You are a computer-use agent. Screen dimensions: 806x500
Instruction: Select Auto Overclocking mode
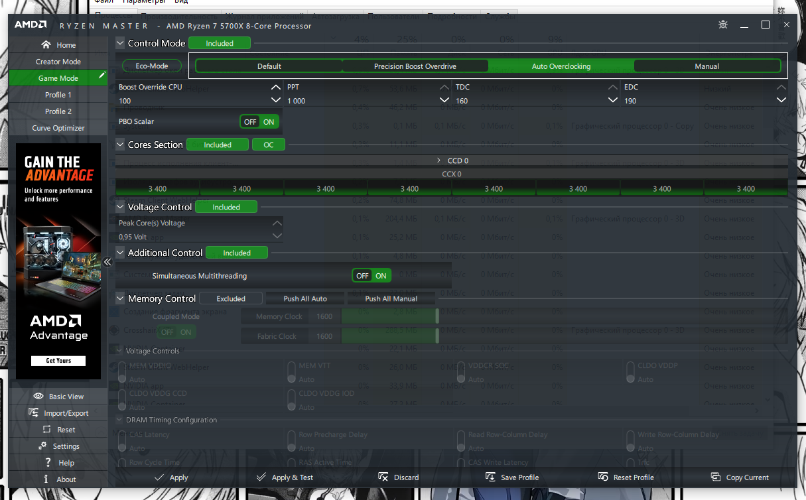coord(561,66)
